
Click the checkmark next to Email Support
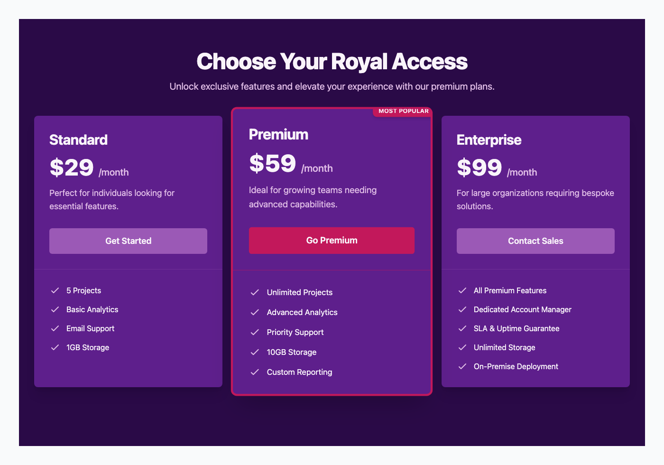55,328
